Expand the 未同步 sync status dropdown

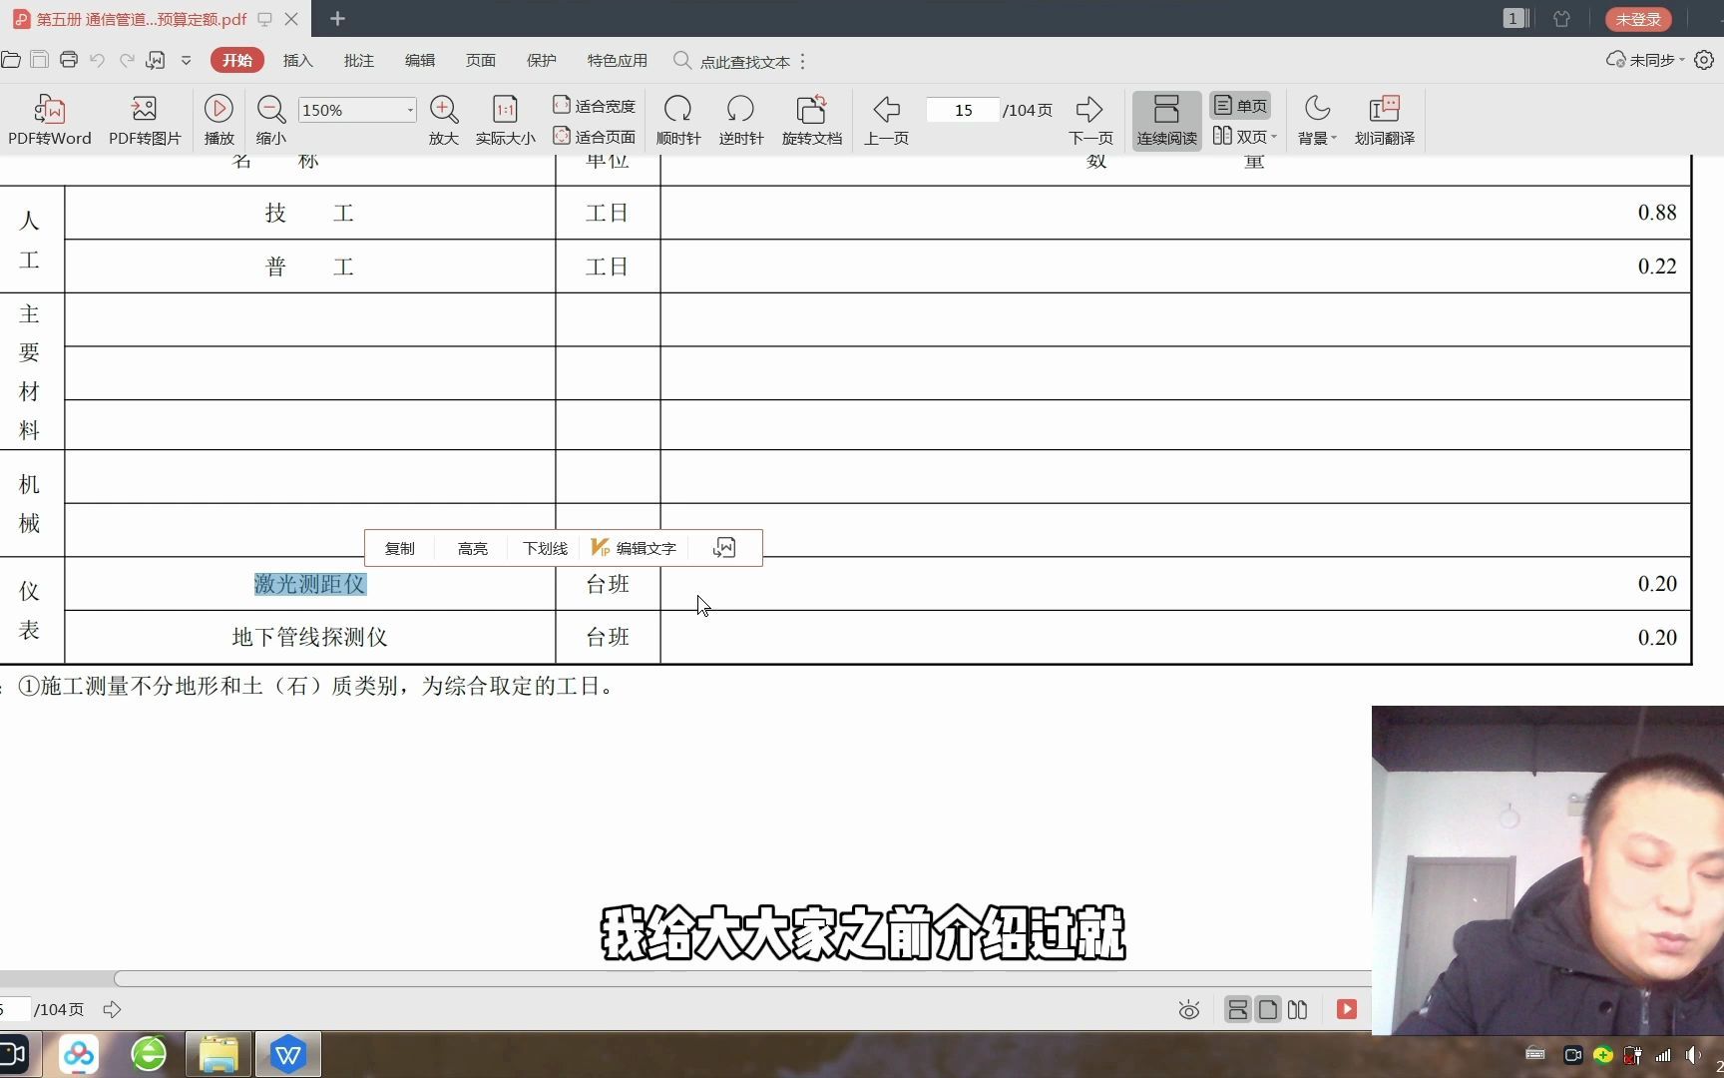[x=1645, y=60]
